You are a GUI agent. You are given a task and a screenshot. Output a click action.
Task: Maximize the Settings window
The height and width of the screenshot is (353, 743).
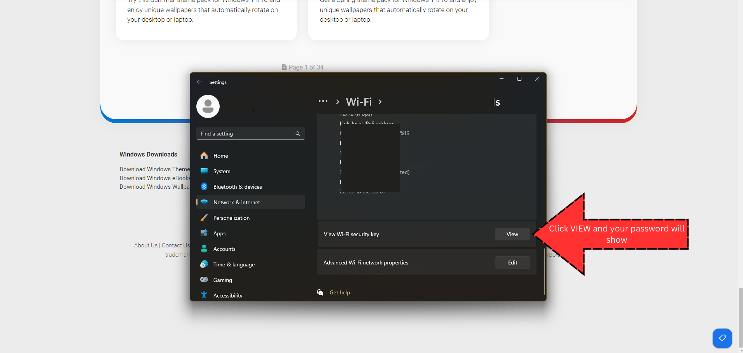[519, 79]
